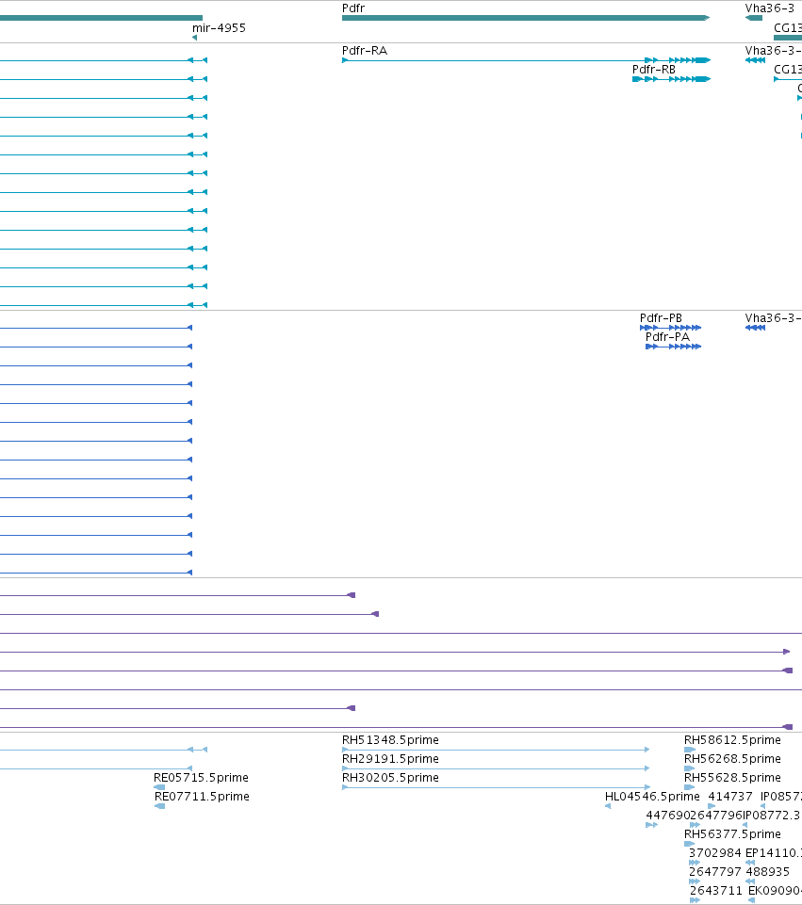Select the long teal Pdfr gene span bar
This screenshot has height=905, width=802.
pos(526,18)
